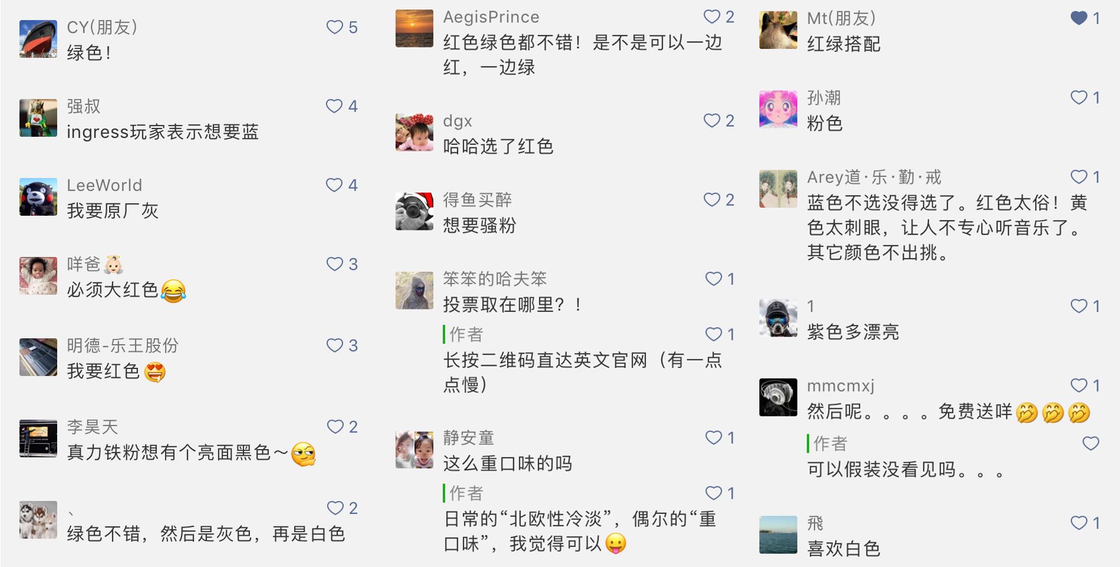Open CY's ship profile avatar
The image size is (1120, 567).
pyautogui.click(x=38, y=39)
